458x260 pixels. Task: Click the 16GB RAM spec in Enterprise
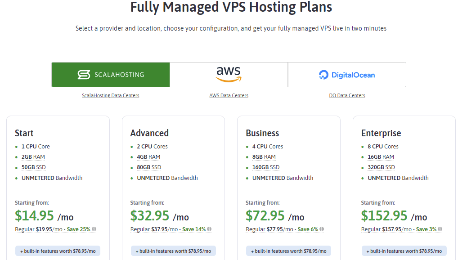tap(381, 157)
